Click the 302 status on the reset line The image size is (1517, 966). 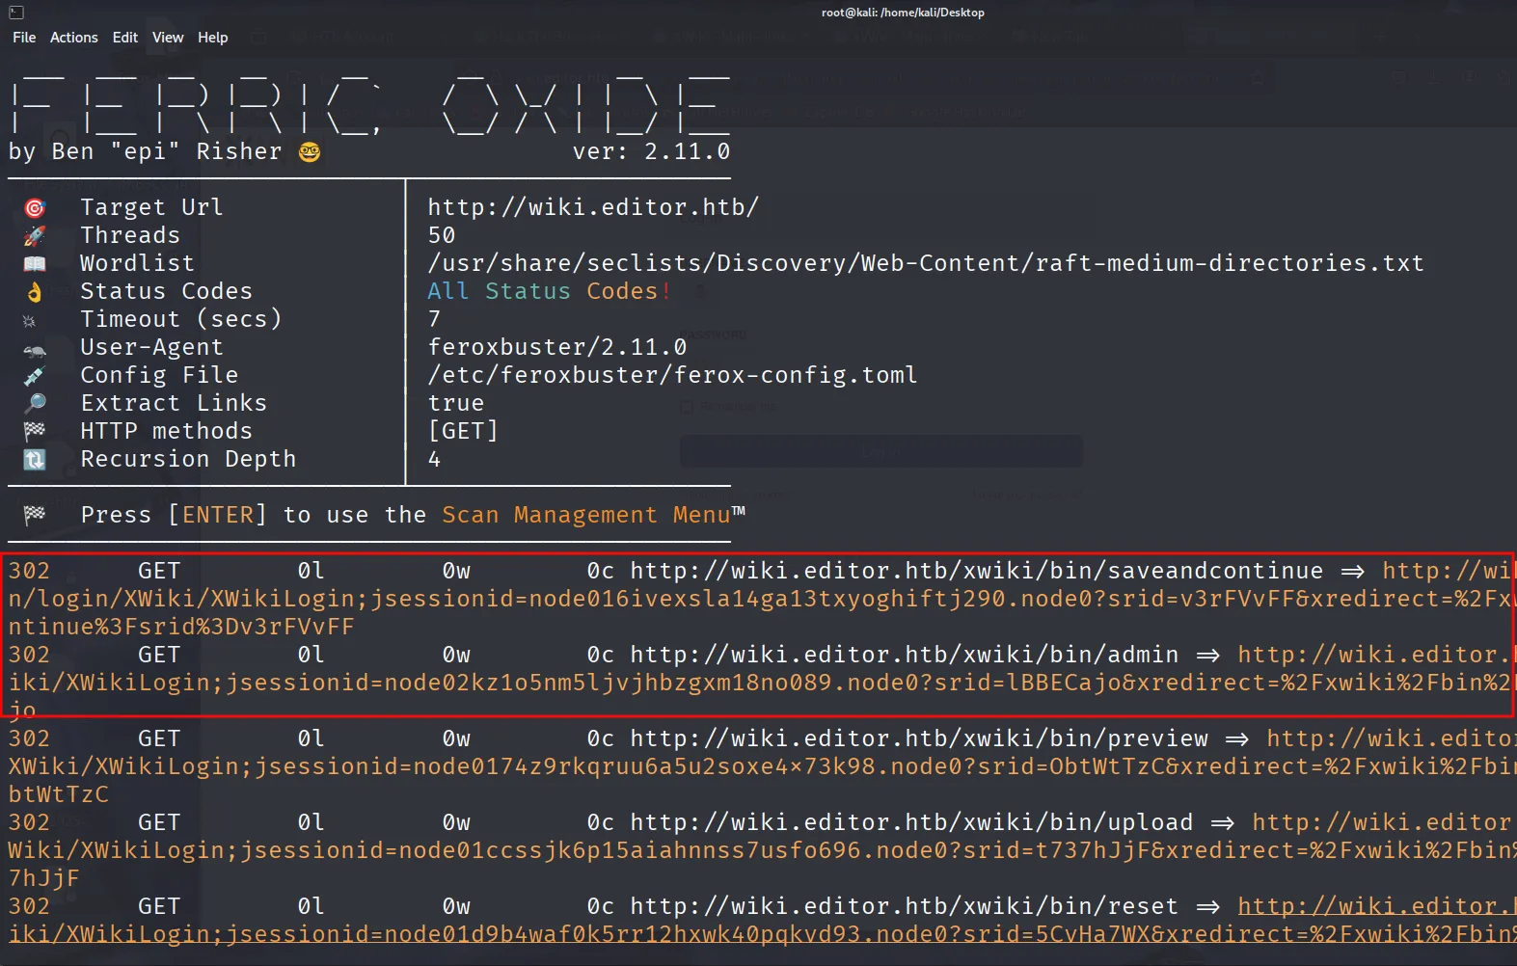pos(29,906)
